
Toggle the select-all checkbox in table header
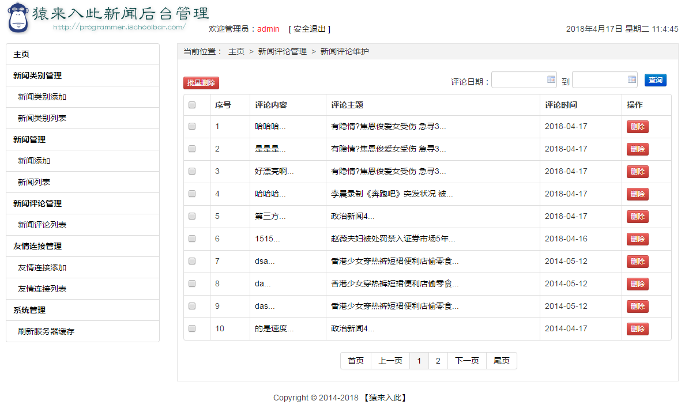[x=192, y=105]
